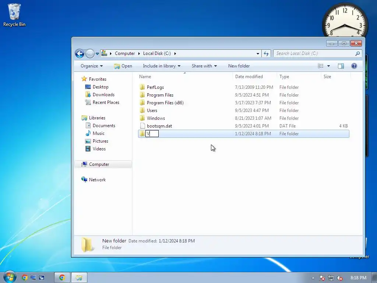377x283 pixels.
Task: Toggle the preview pane button
Action: tap(341, 66)
